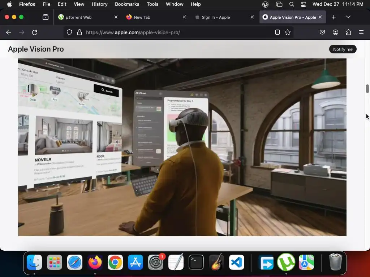The height and width of the screenshot is (277, 370).
Task: Close the Sign In - Apple tab
Action: (252, 17)
